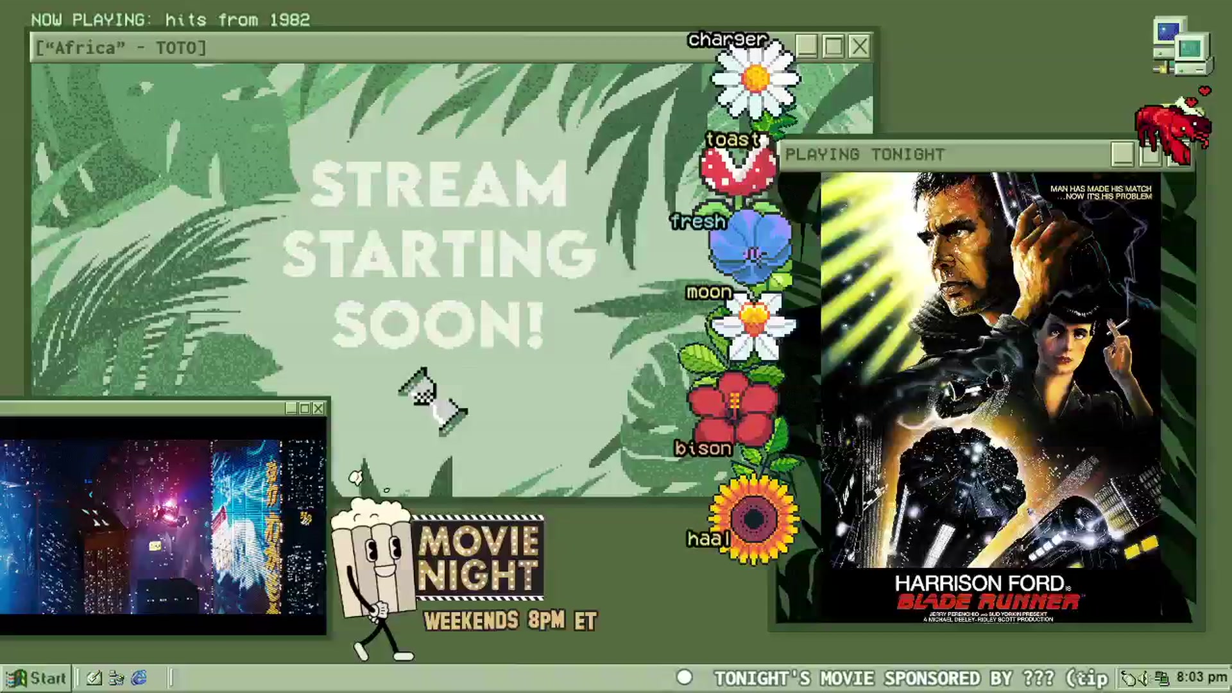This screenshot has width=1232, height=693.
Task: Click the notepad quick launch icon in taskbar
Action: point(94,678)
